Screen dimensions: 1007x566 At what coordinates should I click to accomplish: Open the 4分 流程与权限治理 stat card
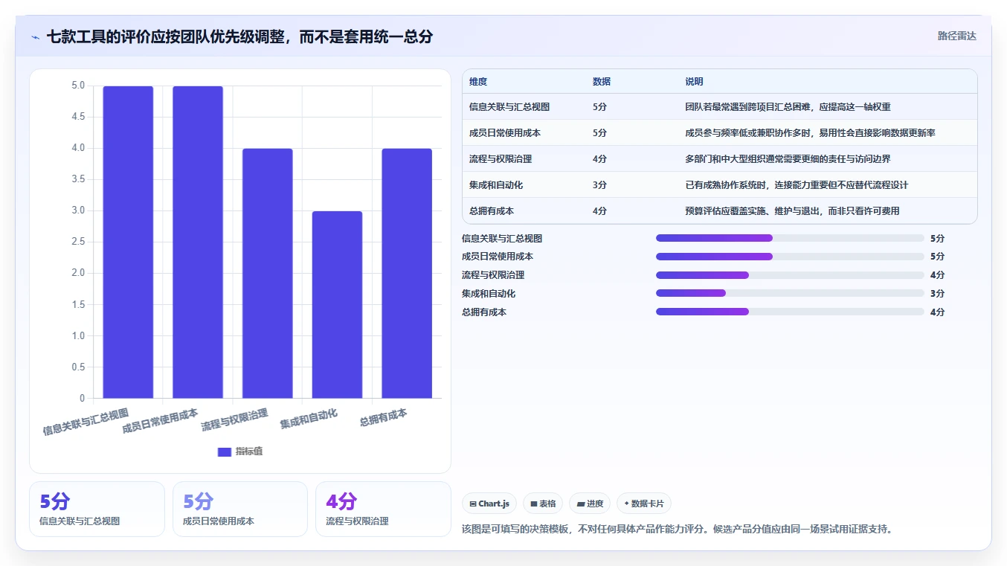coord(383,509)
